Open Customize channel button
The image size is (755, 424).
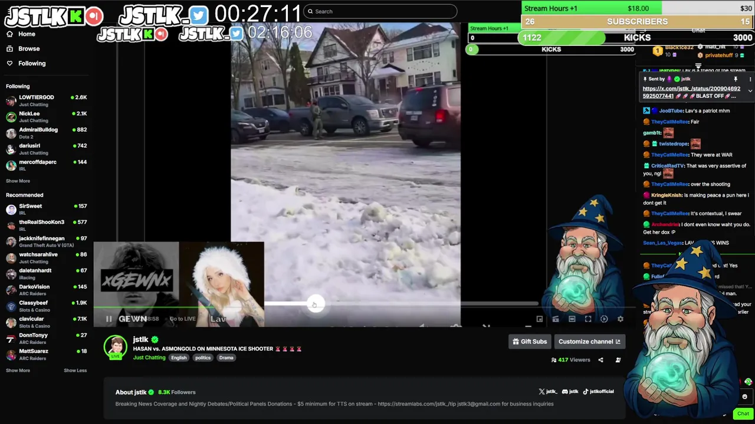(589, 342)
